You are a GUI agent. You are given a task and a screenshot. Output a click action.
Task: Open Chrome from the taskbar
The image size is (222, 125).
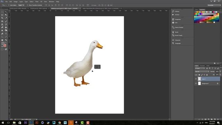click(x=59, y=123)
